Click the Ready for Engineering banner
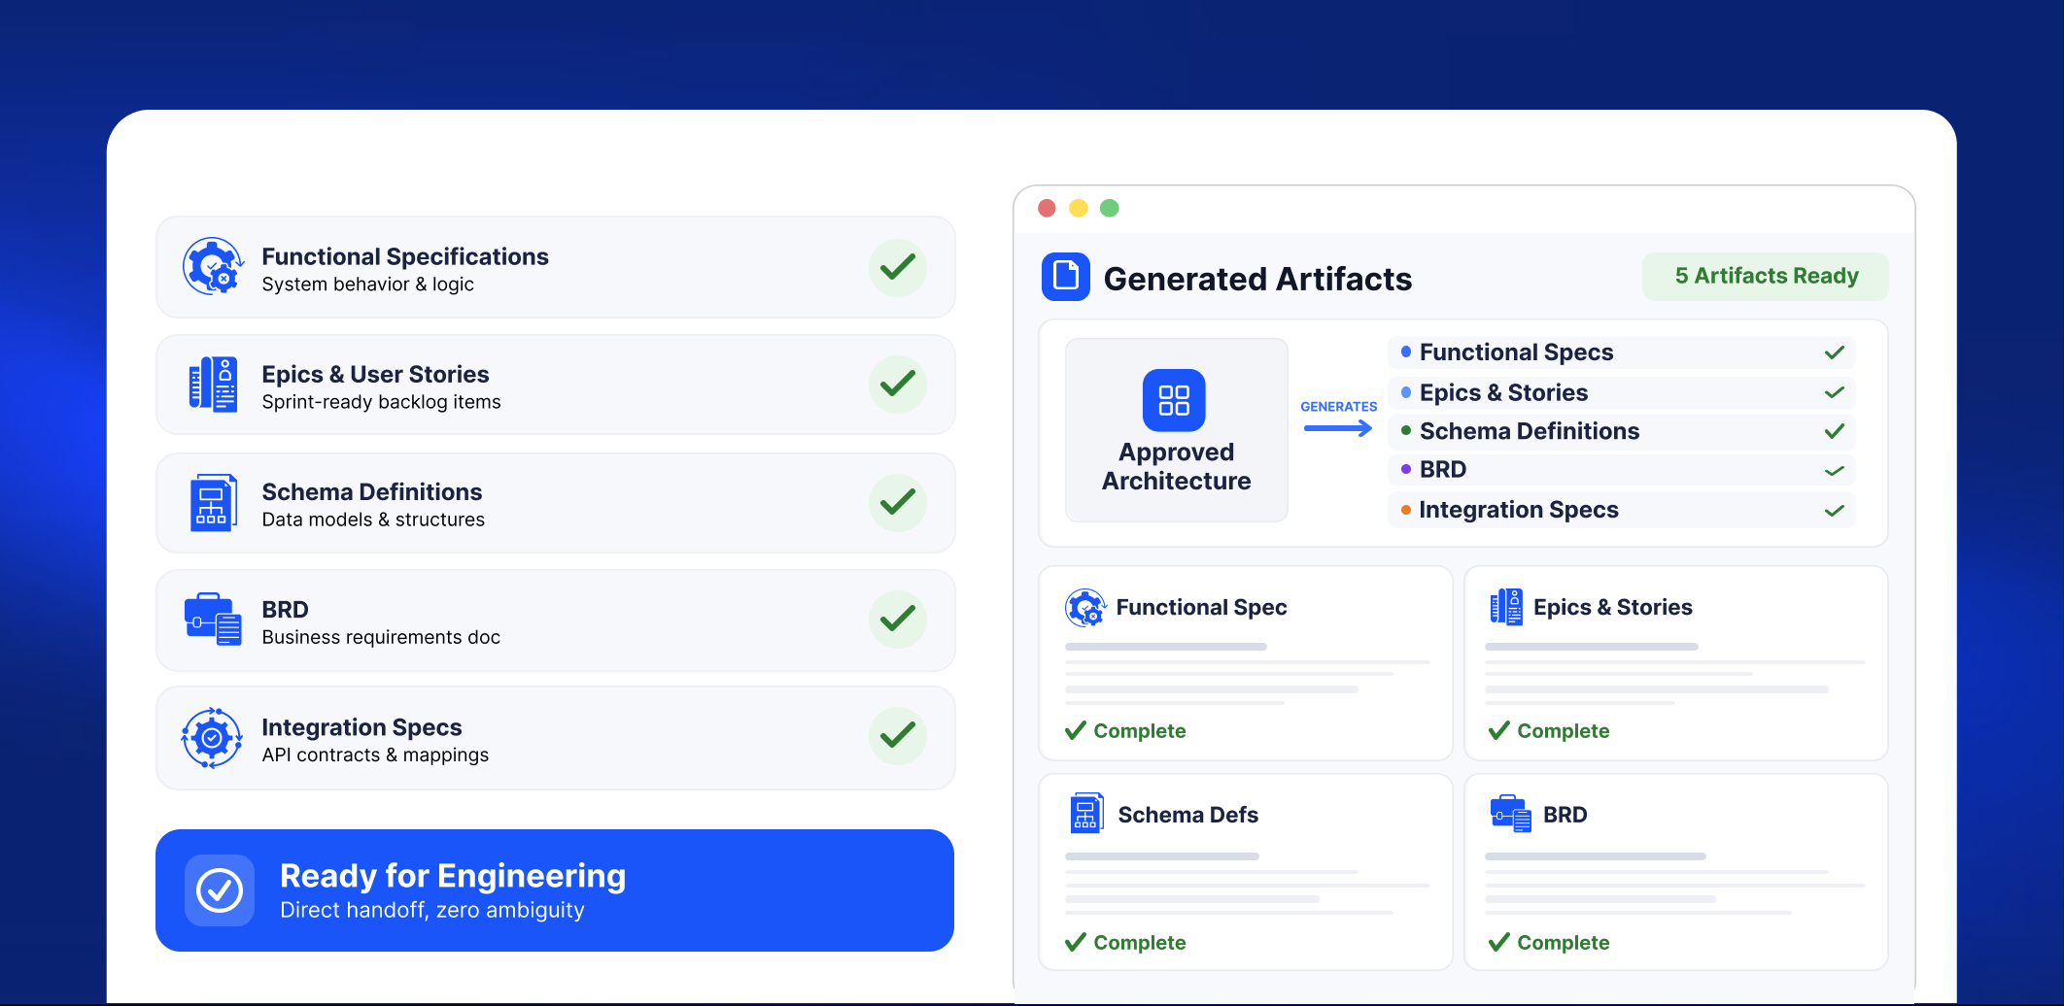The height and width of the screenshot is (1006, 2064). 554,890
